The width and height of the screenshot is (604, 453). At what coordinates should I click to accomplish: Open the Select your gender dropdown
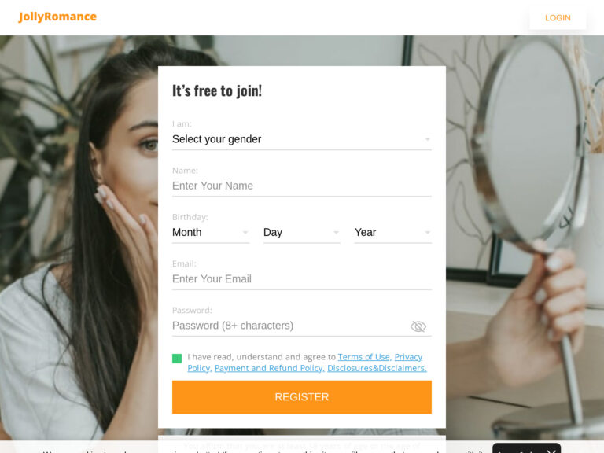tap(302, 139)
